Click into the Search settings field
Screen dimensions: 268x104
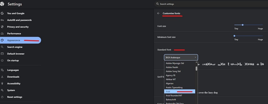click(211, 4)
